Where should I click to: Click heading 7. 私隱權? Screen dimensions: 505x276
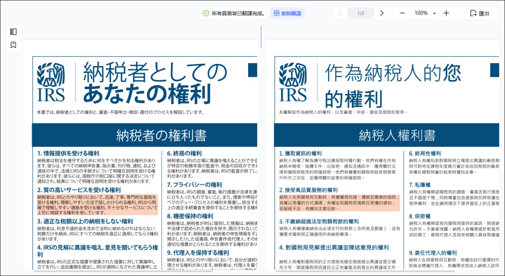[x=420, y=185]
